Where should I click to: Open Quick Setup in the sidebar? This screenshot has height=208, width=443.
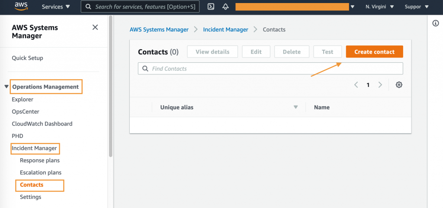tap(27, 58)
